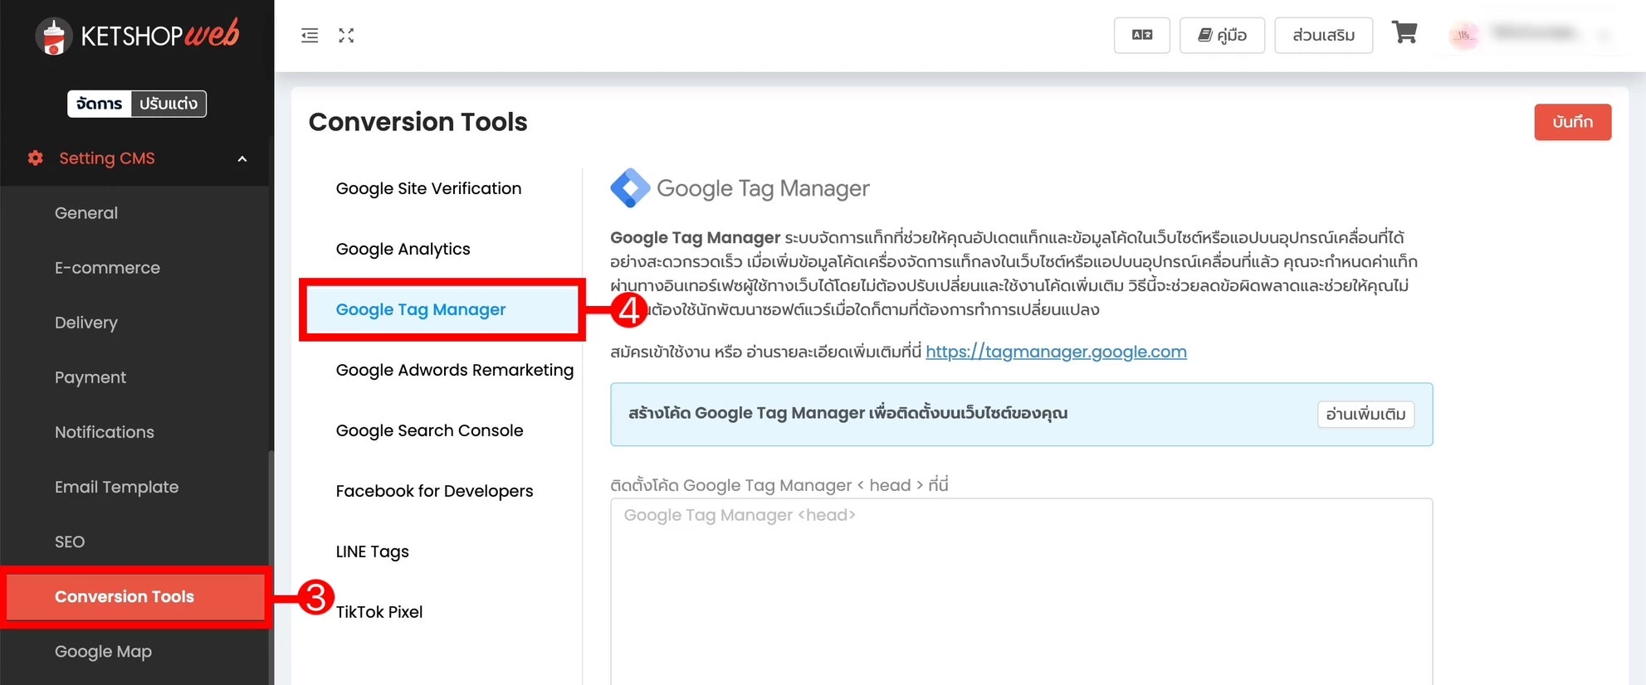Open Payment settings in sidebar
Image resolution: width=1646 pixels, height=685 pixels.
click(x=90, y=377)
